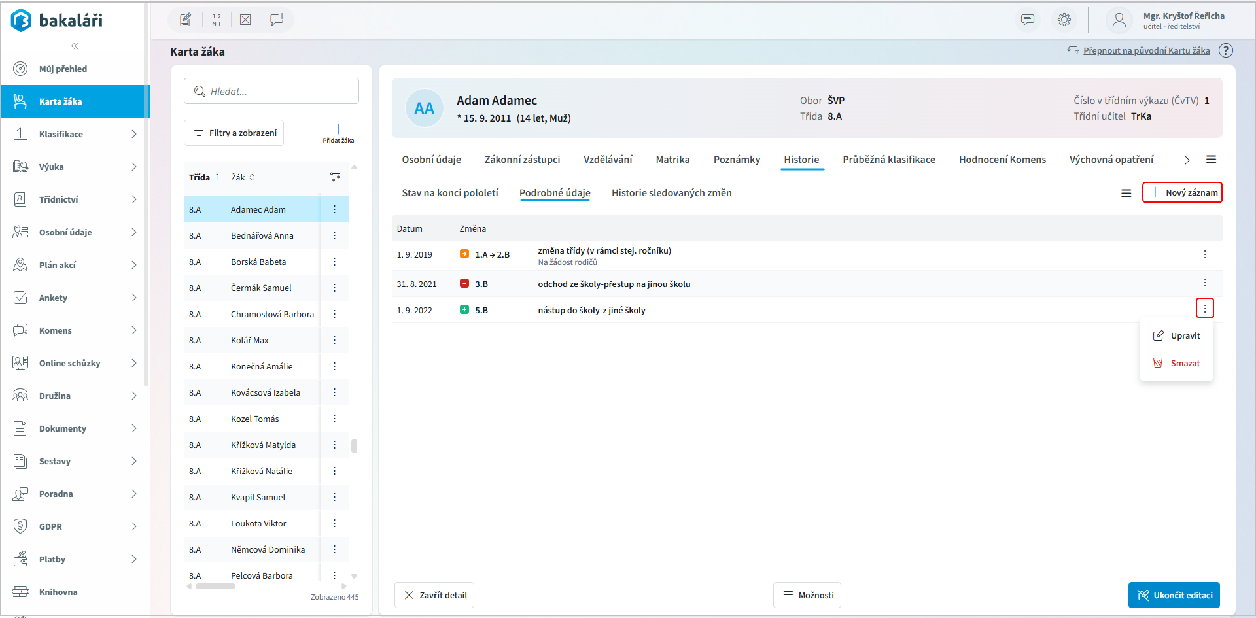Click Přepnout na původní Kartu žáka link
The height and width of the screenshot is (618, 1256).
coord(1146,50)
